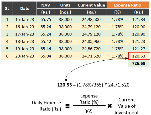Click the current value 24,71,520 in row 6
The width and height of the screenshot is (151, 115).
tap(91, 56)
